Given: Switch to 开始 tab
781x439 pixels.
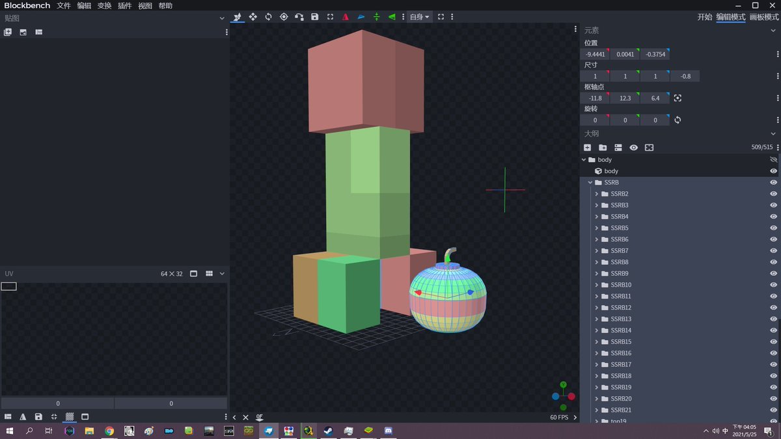Looking at the screenshot, I should (x=705, y=17).
